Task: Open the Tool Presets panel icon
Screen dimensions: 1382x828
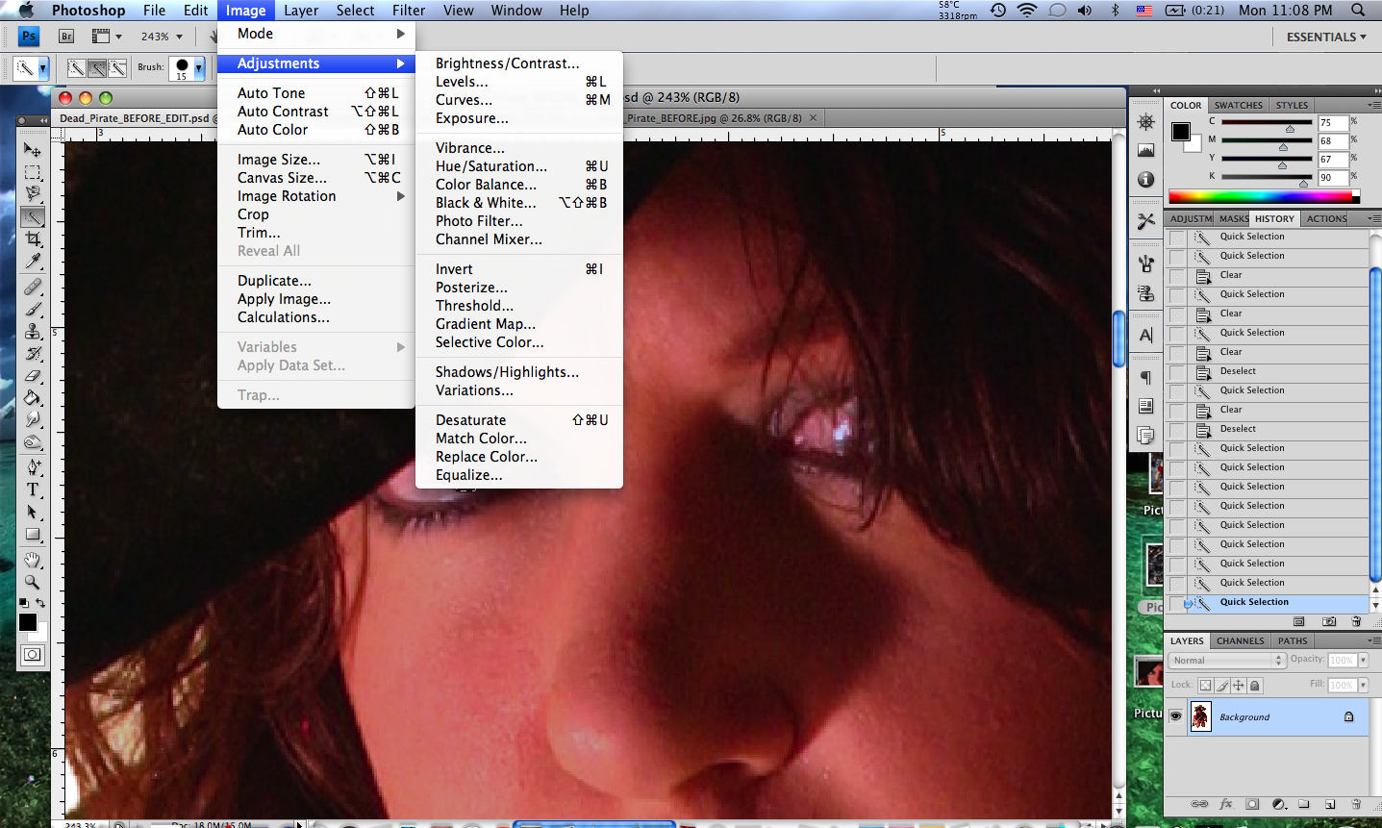Action: pyautogui.click(x=1145, y=221)
